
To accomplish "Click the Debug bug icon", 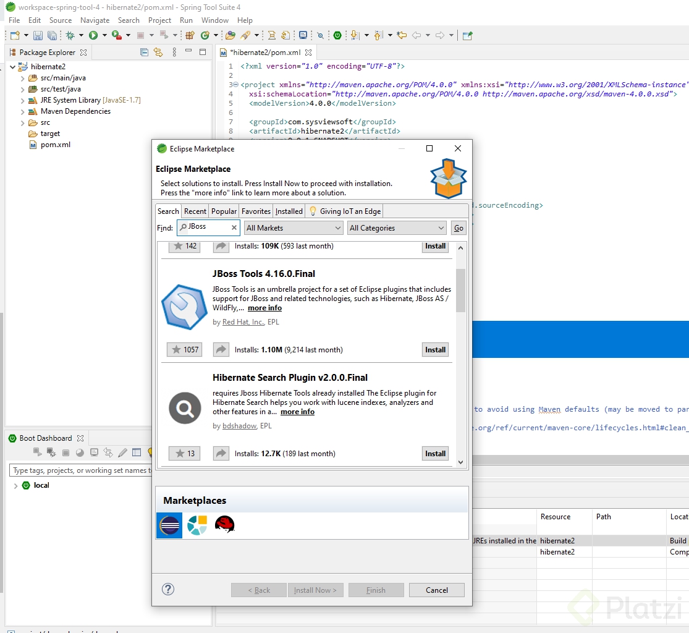I will 70,36.
